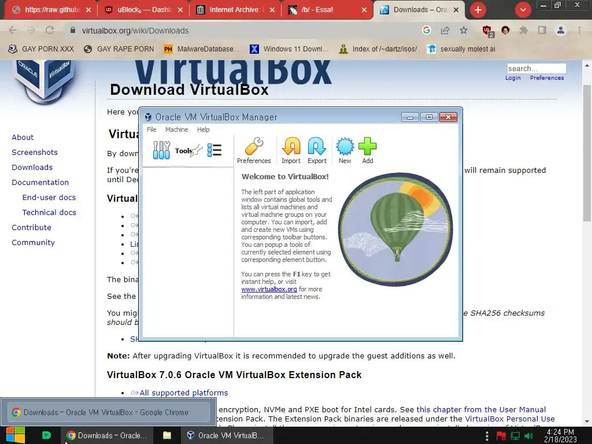Open this chapter from the User Manual
This screenshot has height=444, width=592.
(481, 410)
